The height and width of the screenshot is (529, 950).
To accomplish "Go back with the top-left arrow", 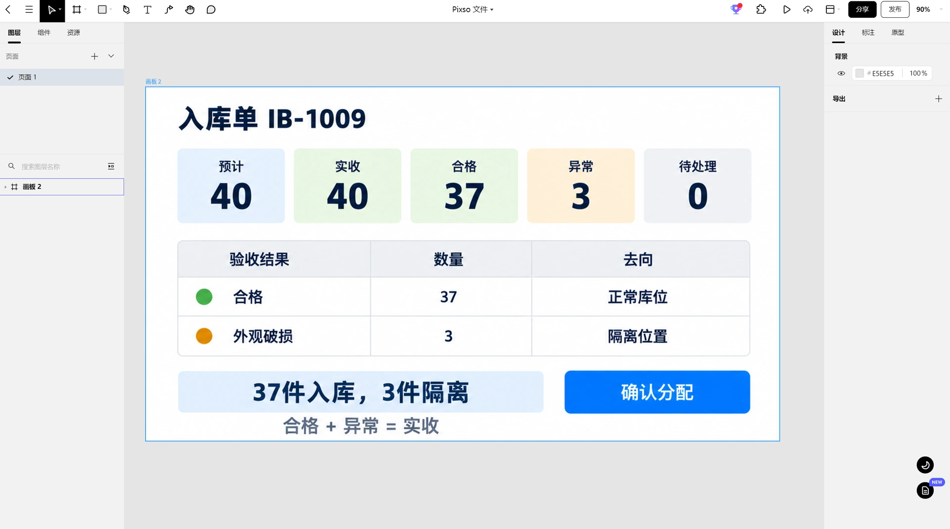I will coord(8,9).
